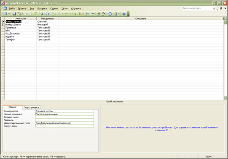
Task: Open the Properties icon in toolbar
Action: 99,14
